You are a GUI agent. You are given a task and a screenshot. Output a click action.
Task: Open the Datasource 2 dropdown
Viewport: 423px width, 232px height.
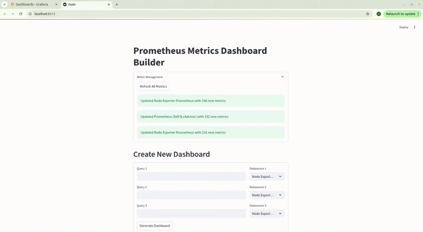[267, 195]
